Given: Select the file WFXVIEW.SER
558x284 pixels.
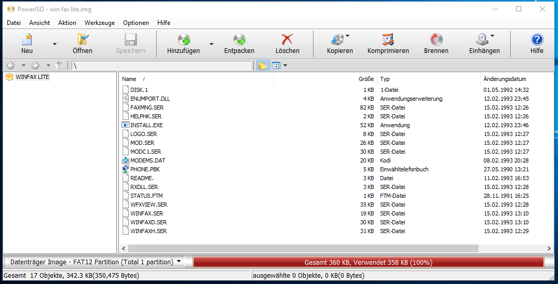Looking at the screenshot, I should [149, 205].
